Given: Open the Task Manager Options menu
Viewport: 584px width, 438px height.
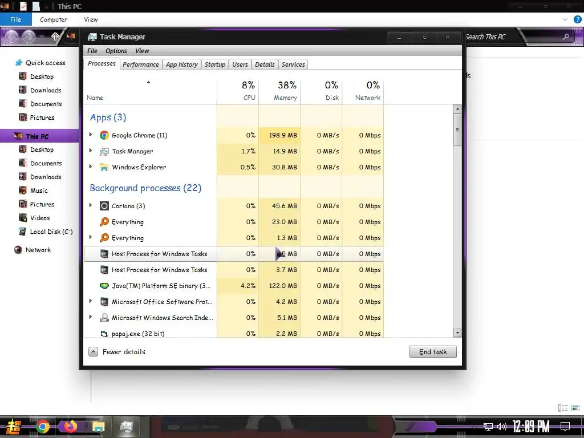Looking at the screenshot, I should [x=116, y=51].
